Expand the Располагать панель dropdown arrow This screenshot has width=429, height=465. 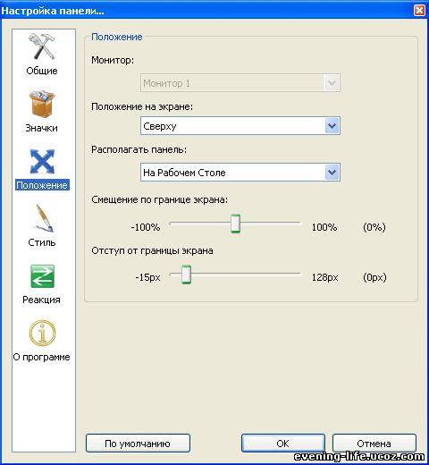click(332, 173)
